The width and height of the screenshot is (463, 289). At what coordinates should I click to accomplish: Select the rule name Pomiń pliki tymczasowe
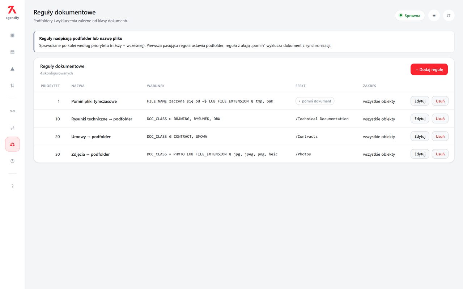coord(94,102)
